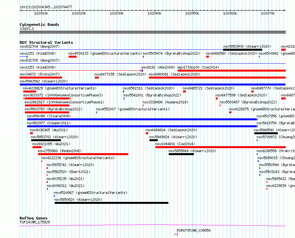
Task: Click the nsv6477155 (Sedlazeck2020) red marker
Action: [x=97, y=78]
